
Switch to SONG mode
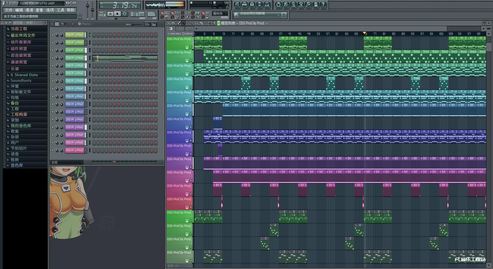pyautogui.click(x=105, y=15)
